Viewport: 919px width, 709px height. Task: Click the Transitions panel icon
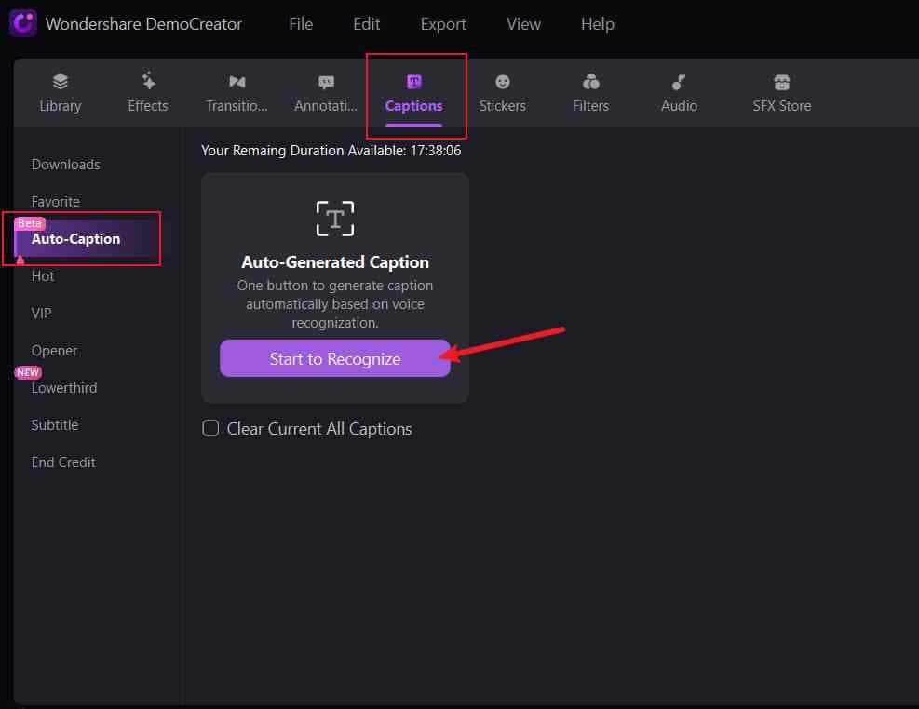tap(237, 82)
